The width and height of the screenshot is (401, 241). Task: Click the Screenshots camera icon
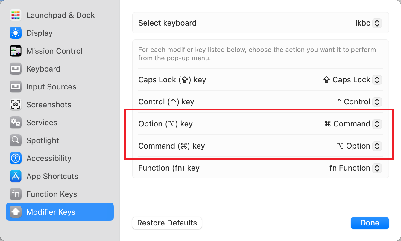click(15, 105)
